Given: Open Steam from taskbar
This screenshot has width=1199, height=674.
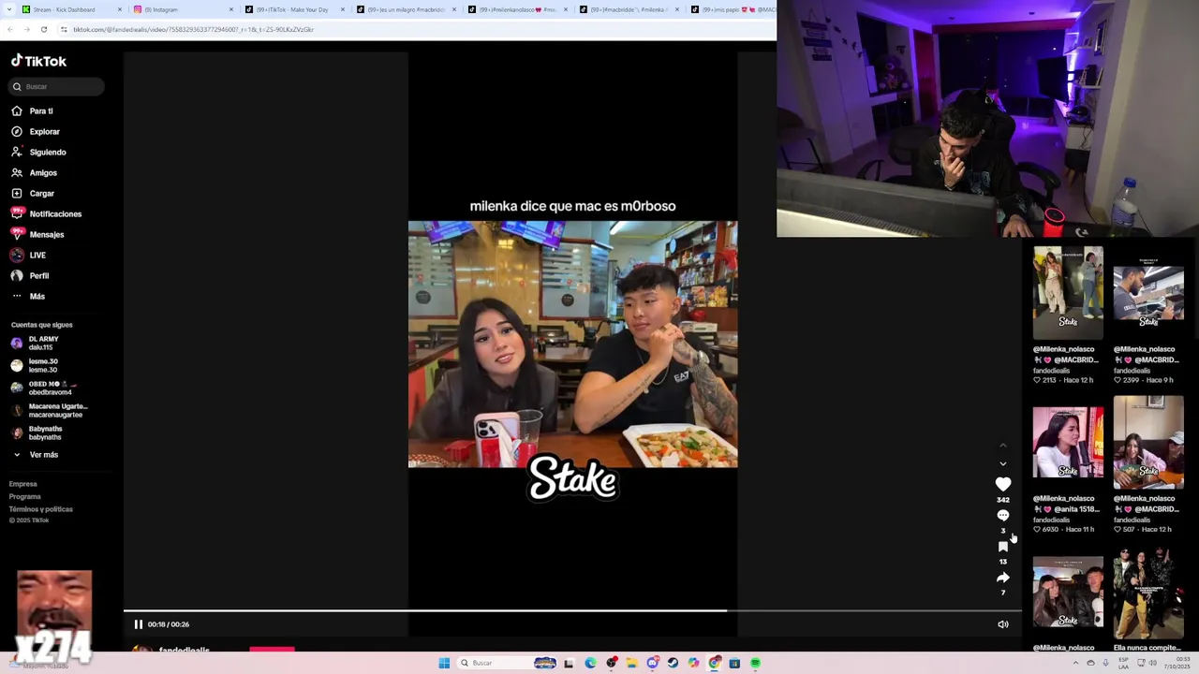Looking at the screenshot, I should (673, 663).
